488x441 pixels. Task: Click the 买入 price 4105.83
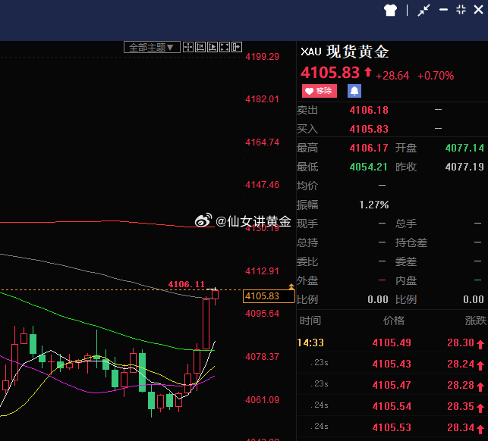(369, 129)
